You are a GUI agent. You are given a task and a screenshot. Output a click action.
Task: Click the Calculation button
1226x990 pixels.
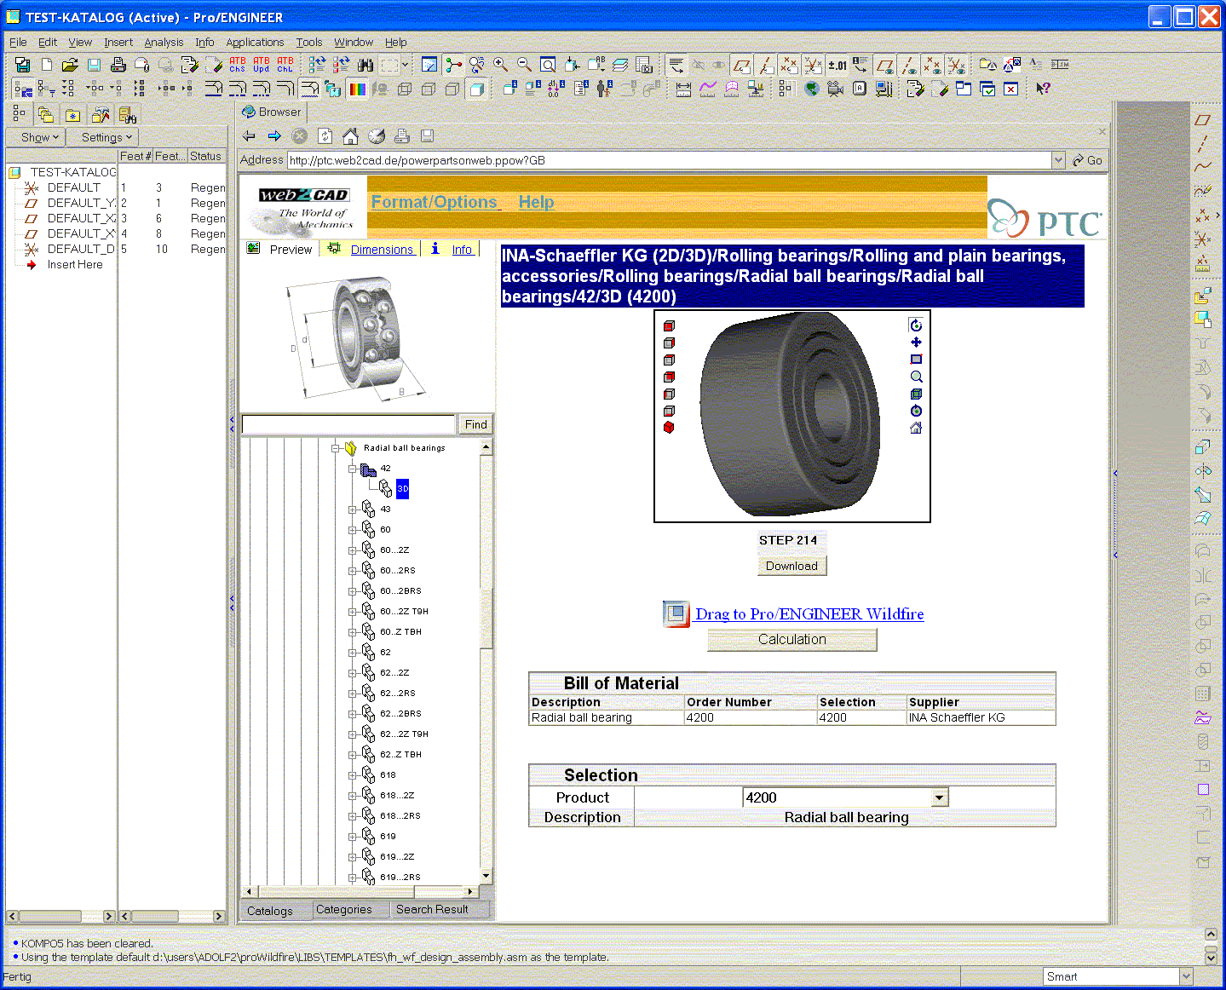[x=792, y=640]
